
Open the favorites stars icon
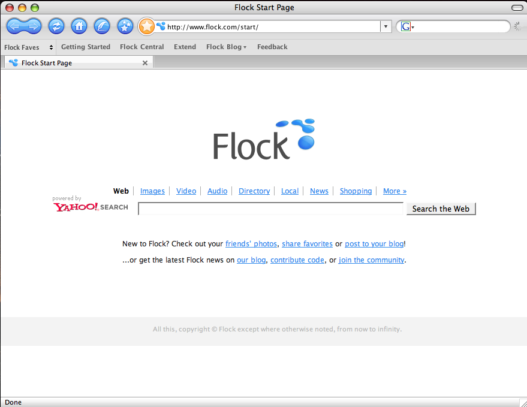[125, 26]
